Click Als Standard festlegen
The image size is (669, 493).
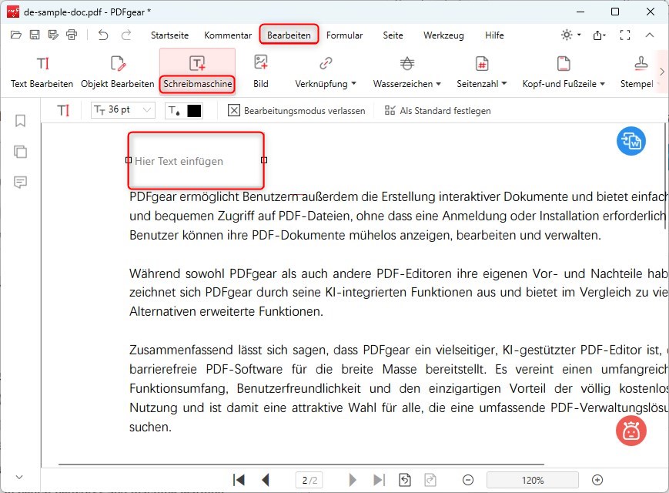click(438, 111)
